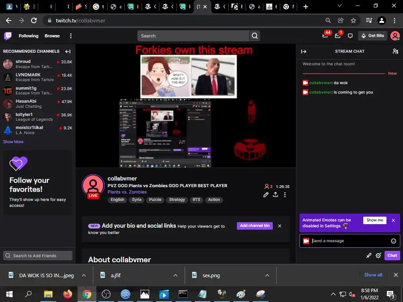Viewport: 403px width, 302px height.
Task: Select the Action tag
Action: click(x=214, y=200)
